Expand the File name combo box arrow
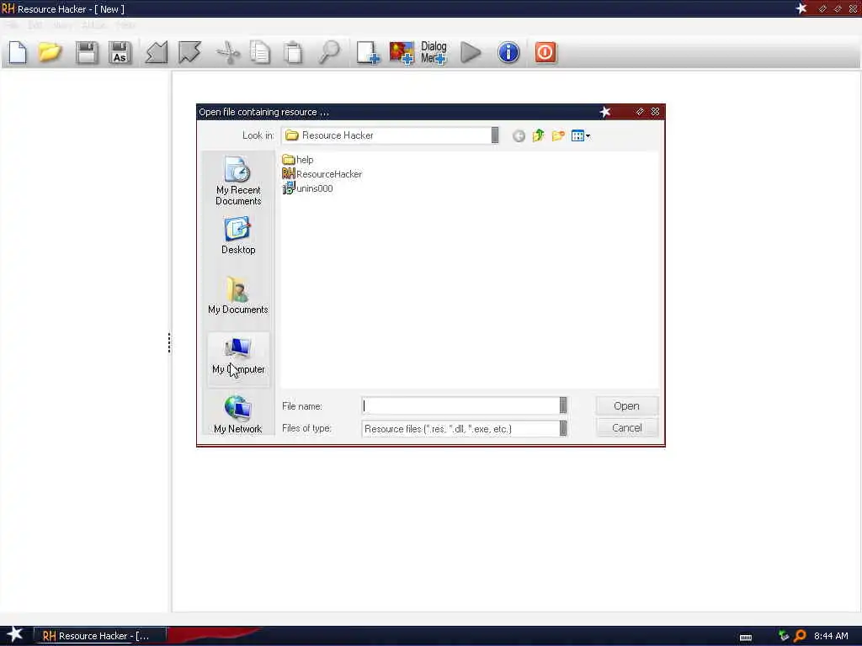 pos(563,405)
